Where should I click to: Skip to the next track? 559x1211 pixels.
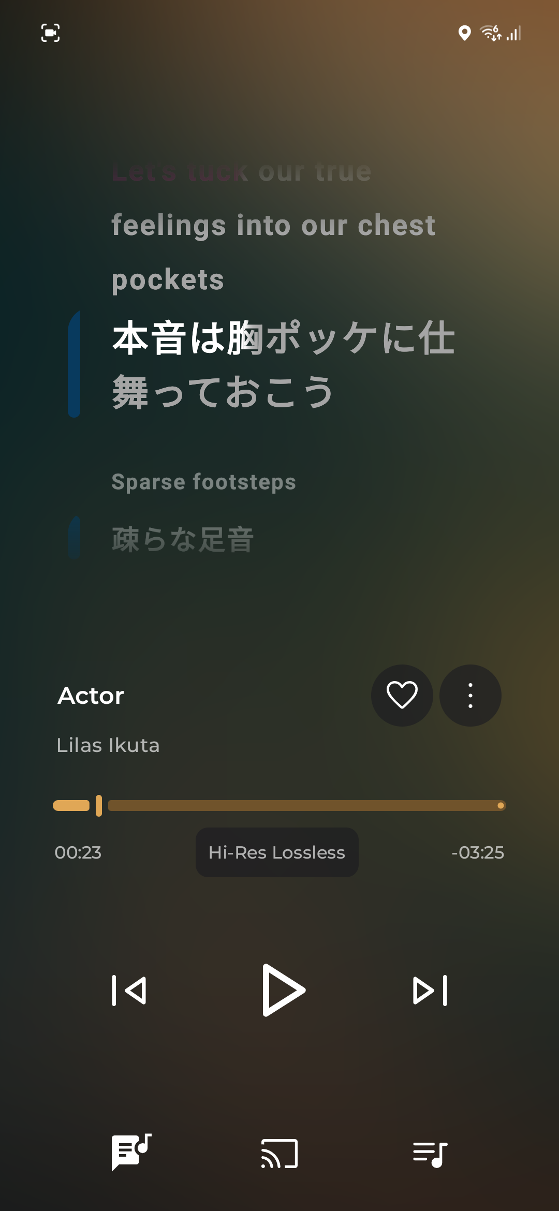[x=430, y=991]
